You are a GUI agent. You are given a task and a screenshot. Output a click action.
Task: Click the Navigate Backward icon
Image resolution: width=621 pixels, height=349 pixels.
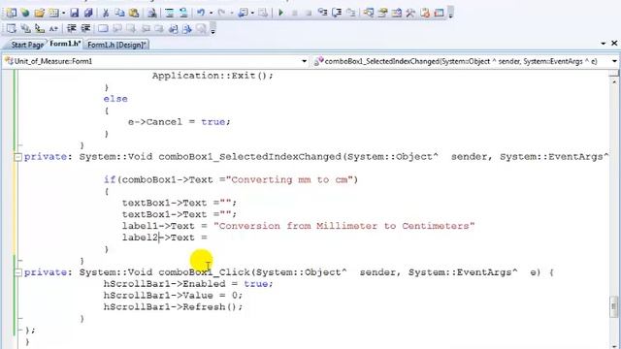tap(243, 13)
